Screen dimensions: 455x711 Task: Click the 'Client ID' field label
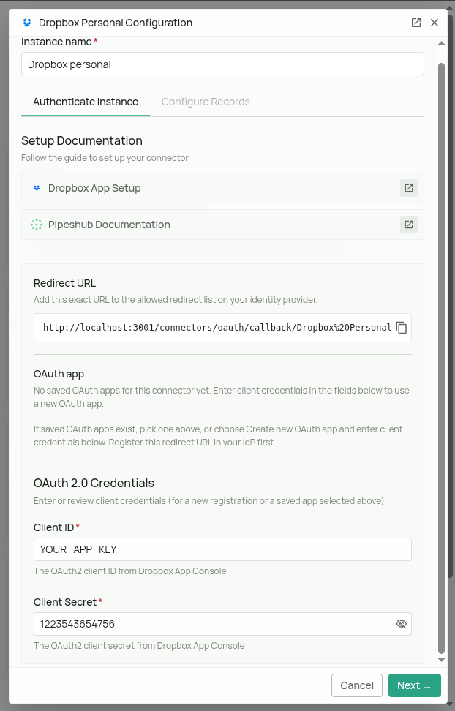tap(53, 527)
